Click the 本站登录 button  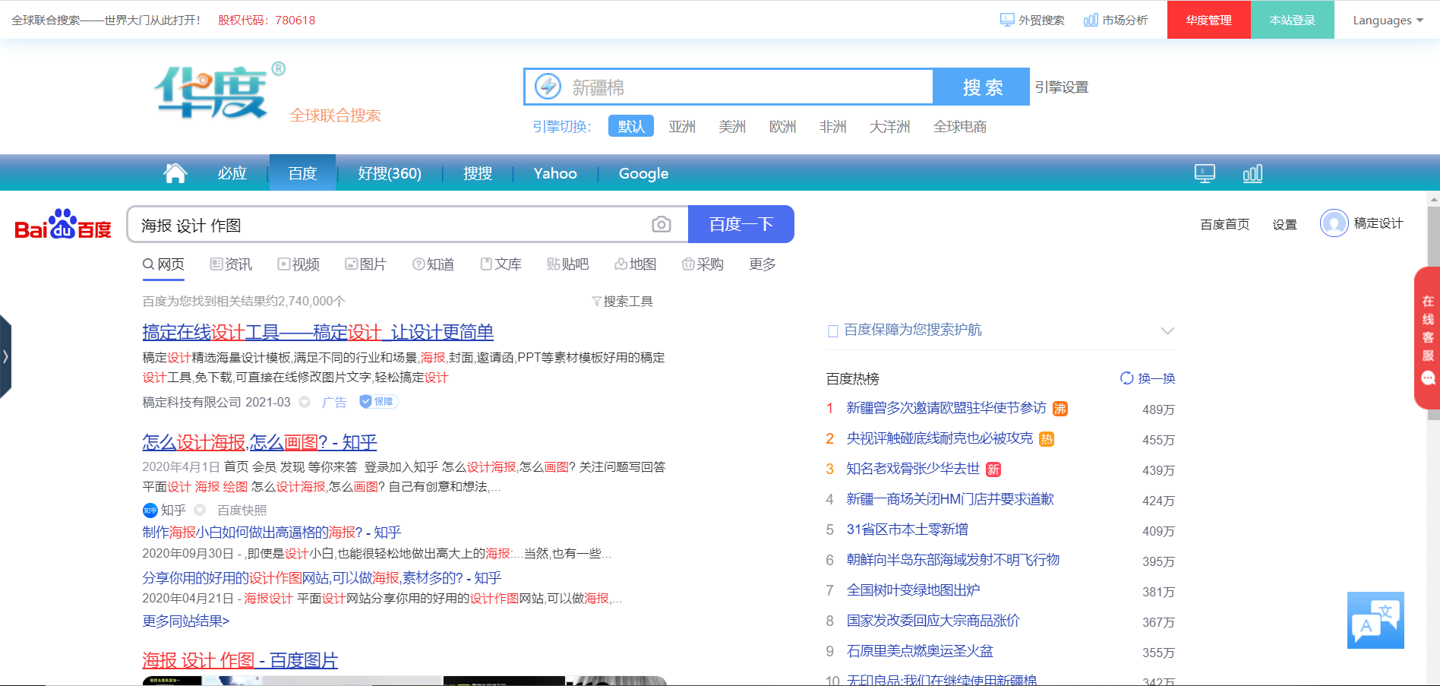1293,20
